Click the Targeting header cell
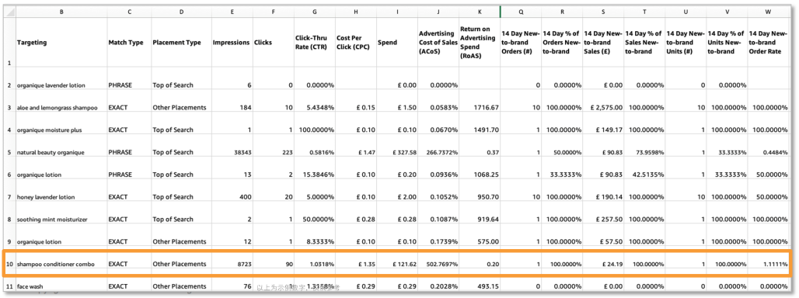The image size is (799, 298). click(x=61, y=43)
